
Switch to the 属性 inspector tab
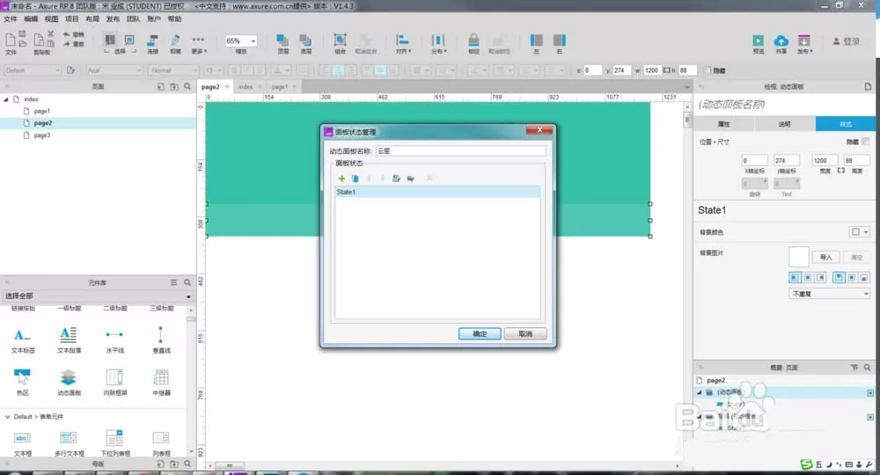(724, 124)
